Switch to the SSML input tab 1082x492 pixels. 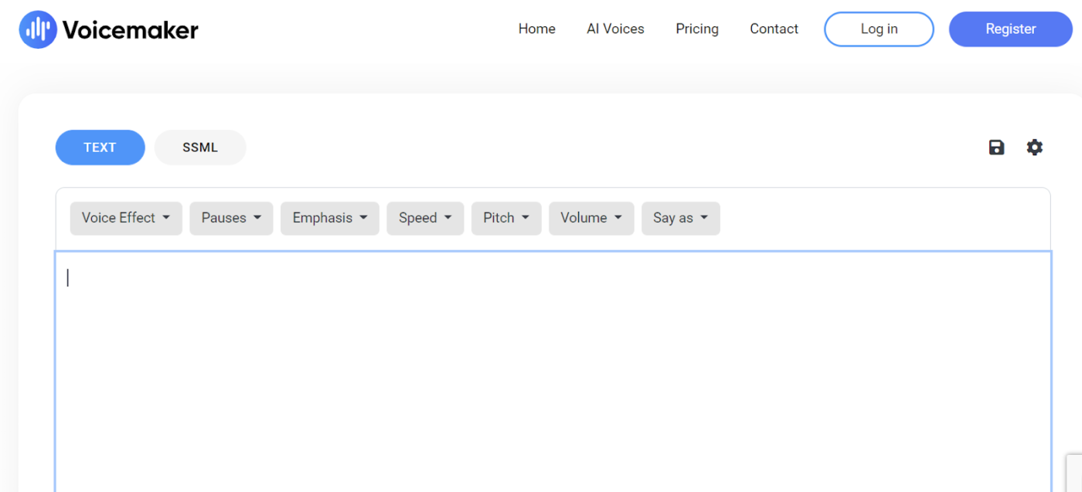(200, 148)
